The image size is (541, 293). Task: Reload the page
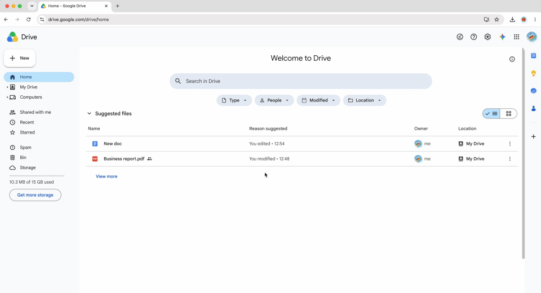pos(29,19)
